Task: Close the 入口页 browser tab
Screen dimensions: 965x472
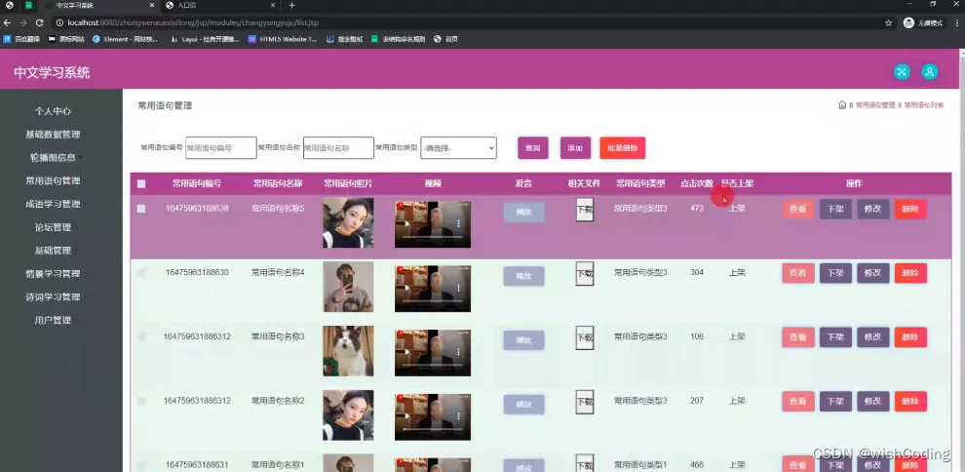Action: click(273, 5)
